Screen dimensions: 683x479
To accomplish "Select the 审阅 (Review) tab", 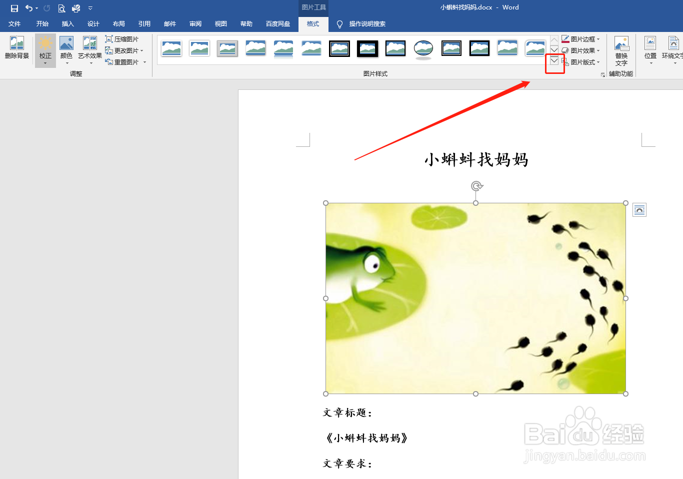I will 195,24.
